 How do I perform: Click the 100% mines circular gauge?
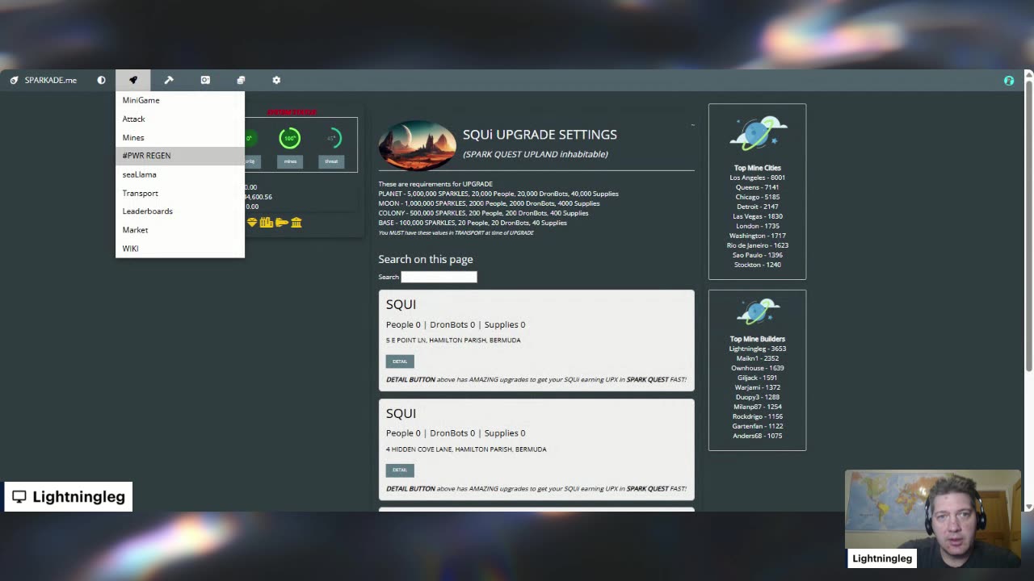tap(289, 138)
